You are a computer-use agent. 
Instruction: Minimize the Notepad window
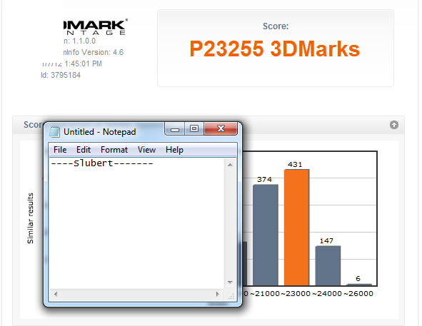point(175,129)
